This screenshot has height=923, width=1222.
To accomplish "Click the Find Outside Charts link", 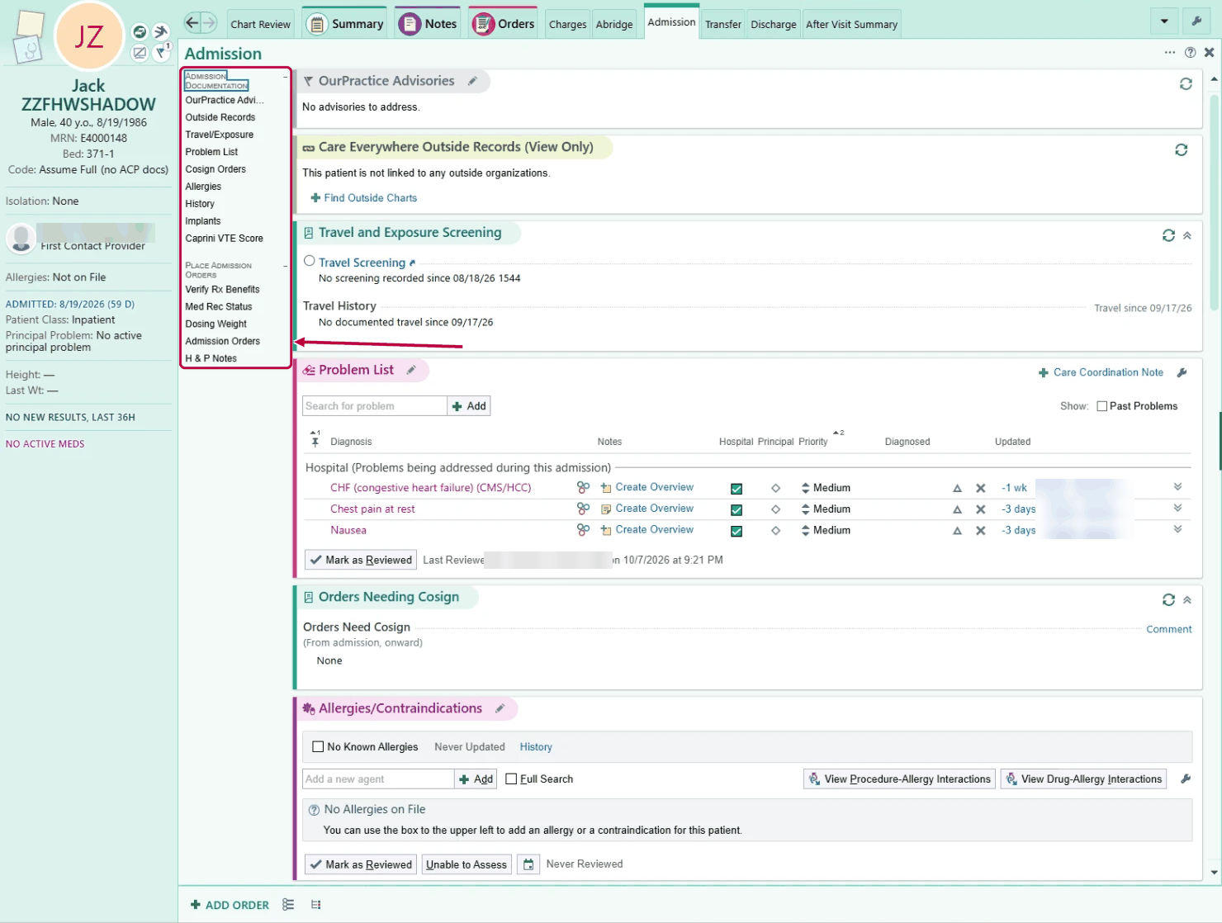I will click(x=370, y=198).
